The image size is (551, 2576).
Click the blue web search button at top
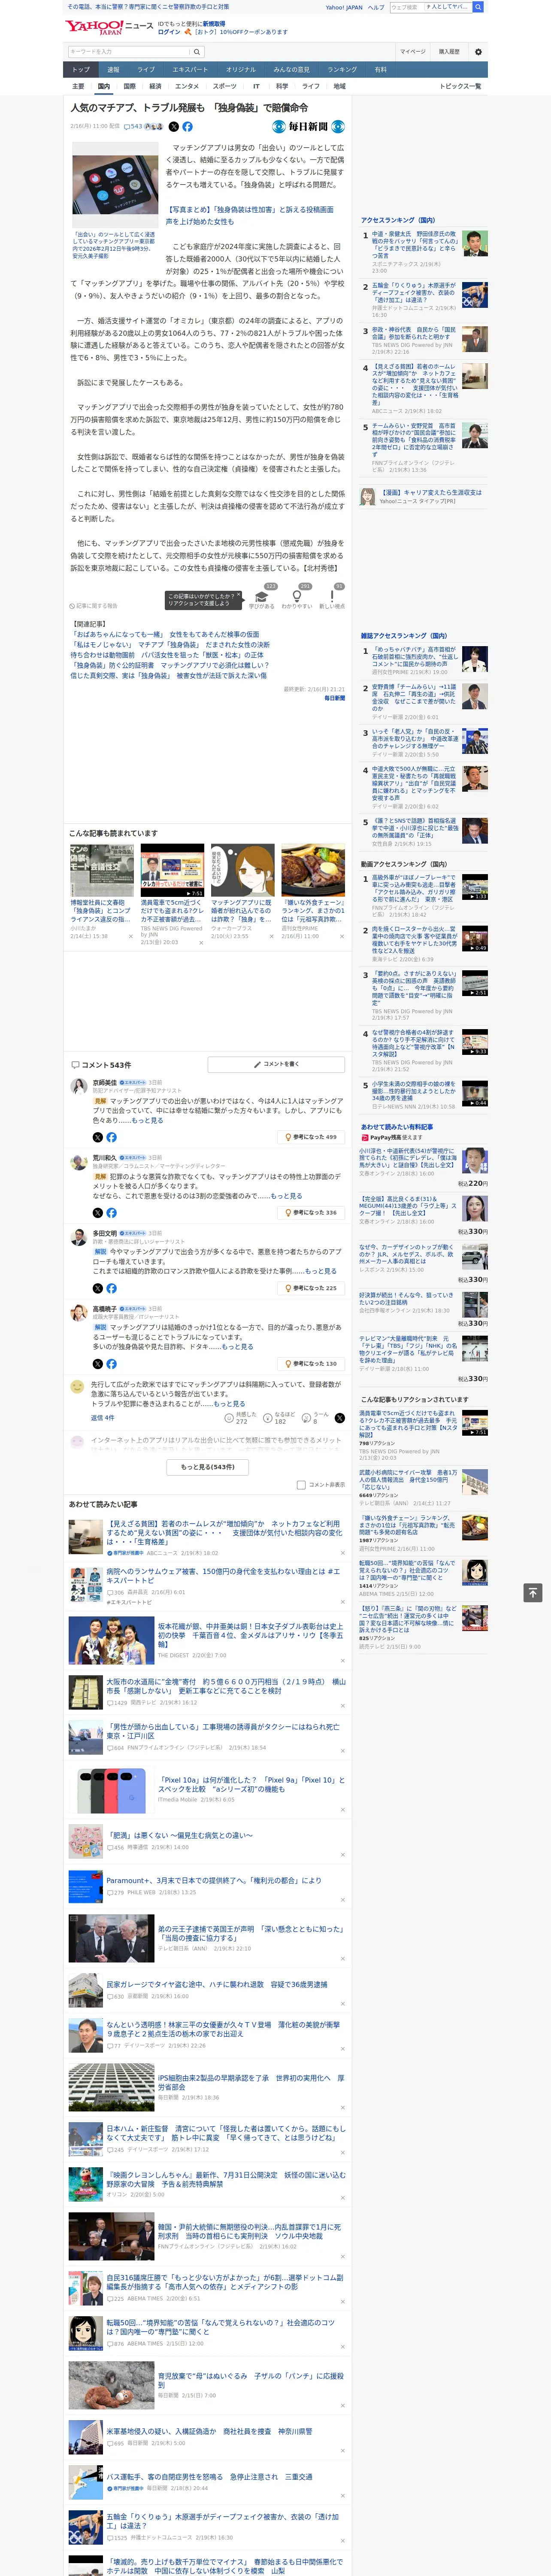478,7
